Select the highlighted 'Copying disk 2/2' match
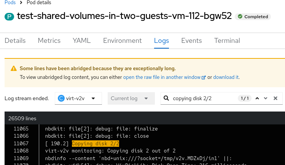Image resolution: width=285 pixels, height=165 pixels. pos(96,144)
